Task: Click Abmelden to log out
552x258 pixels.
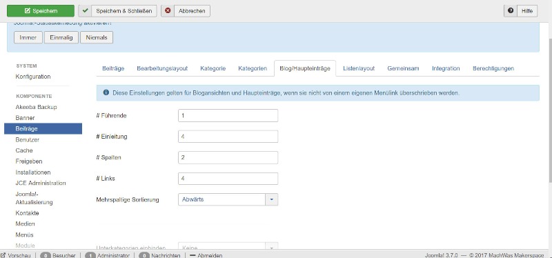Action: click(x=206, y=255)
